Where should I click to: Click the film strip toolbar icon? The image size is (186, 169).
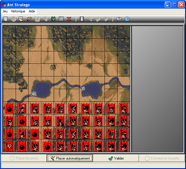point(82,19)
